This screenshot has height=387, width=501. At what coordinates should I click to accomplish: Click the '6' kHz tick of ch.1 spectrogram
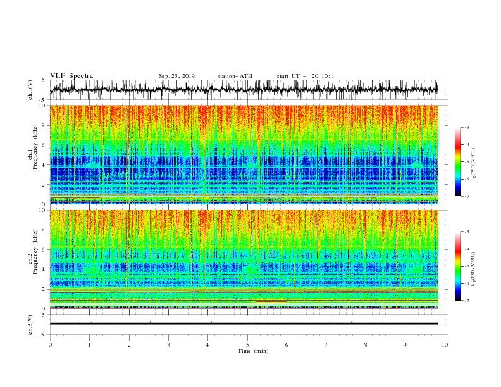coord(44,145)
